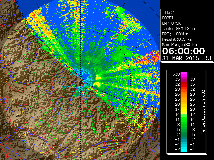Click the 06:00:00 timestamp
The width and height of the screenshot is (214, 160).
[184, 51]
